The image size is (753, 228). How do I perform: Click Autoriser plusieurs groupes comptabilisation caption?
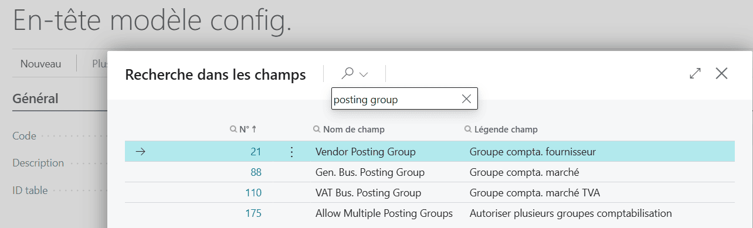[x=571, y=213]
